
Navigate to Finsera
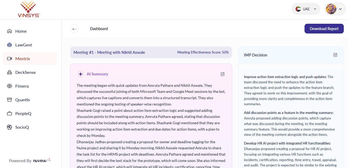point(30,86)
